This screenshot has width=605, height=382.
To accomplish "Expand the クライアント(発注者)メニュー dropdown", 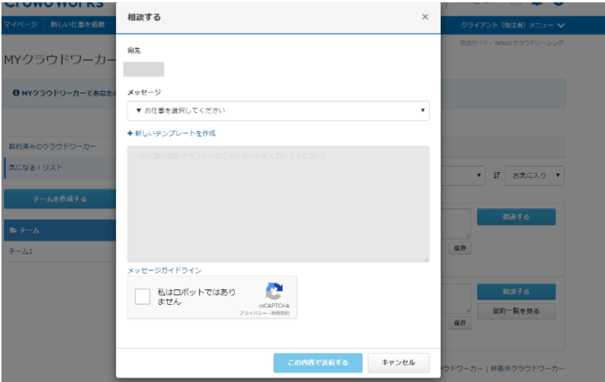I will point(512,25).
